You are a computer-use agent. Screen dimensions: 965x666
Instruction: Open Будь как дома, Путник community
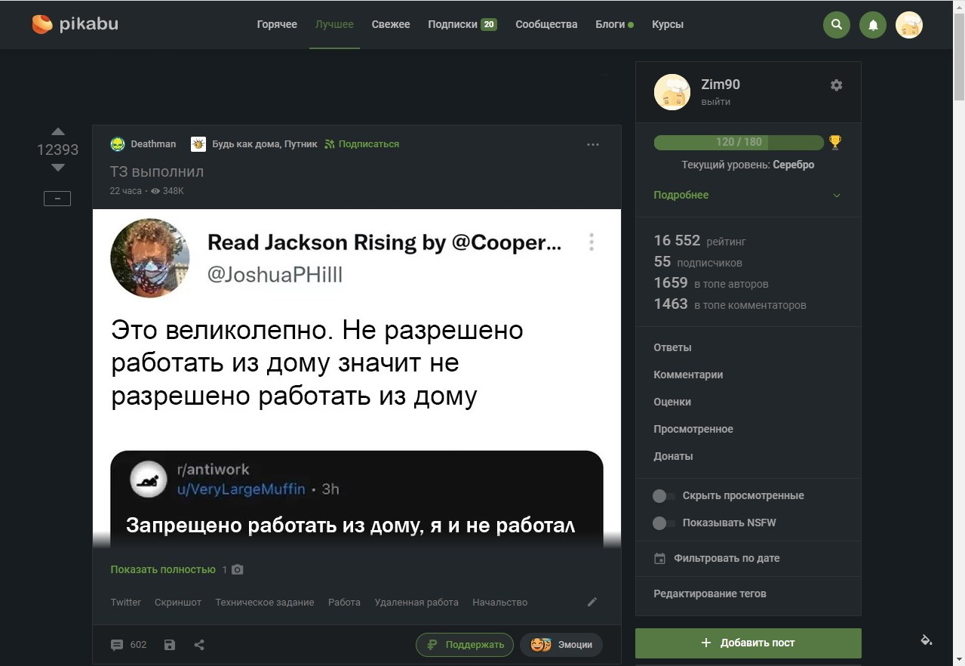click(x=265, y=144)
